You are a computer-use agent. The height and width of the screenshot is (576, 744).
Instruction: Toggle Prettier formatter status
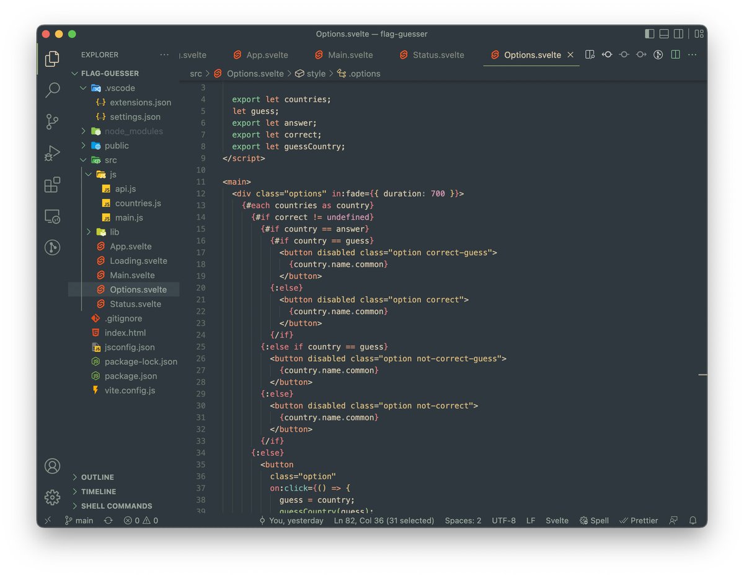[639, 521]
